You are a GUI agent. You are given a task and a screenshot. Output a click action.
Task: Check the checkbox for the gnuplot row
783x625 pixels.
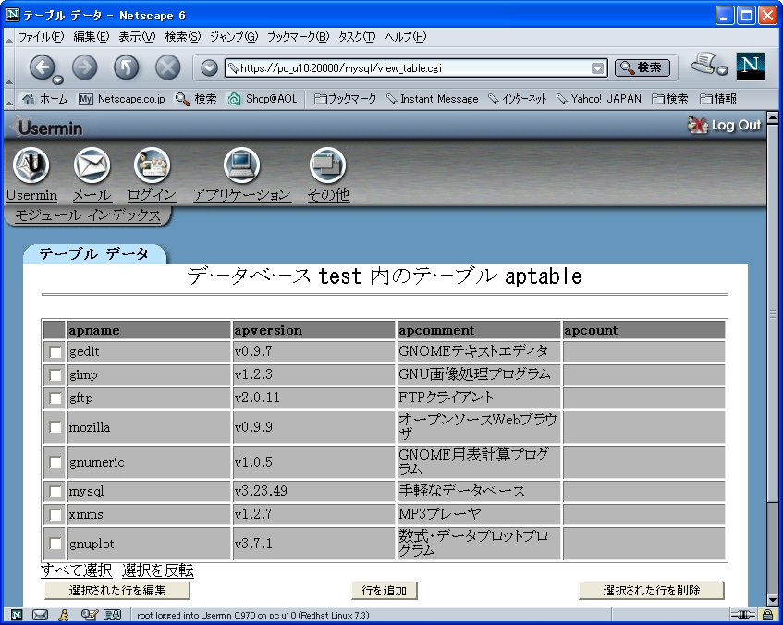55,544
